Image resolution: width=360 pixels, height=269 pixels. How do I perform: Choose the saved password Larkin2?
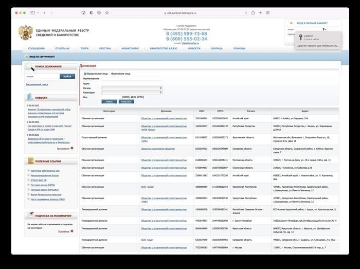tap(318, 38)
